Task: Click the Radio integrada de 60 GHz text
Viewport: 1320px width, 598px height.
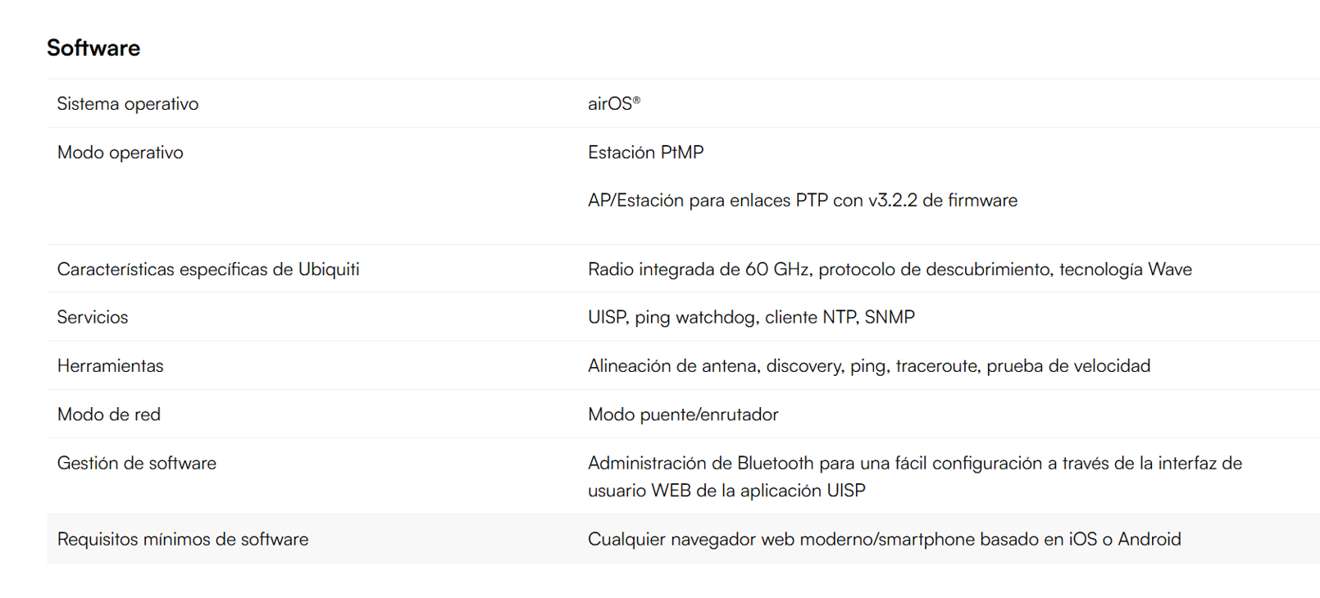Action: 890,270
